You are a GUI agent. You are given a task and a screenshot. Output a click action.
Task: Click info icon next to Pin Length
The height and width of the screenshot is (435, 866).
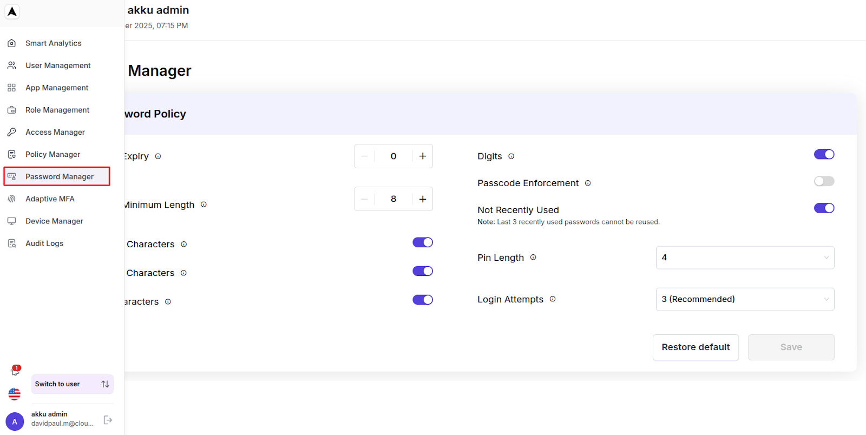point(533,258)
